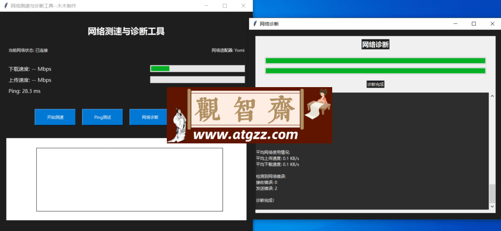The width and height of the screenshot is (501, 231).
Task: Click the upload speed progress bar
Action: (198, 80)
